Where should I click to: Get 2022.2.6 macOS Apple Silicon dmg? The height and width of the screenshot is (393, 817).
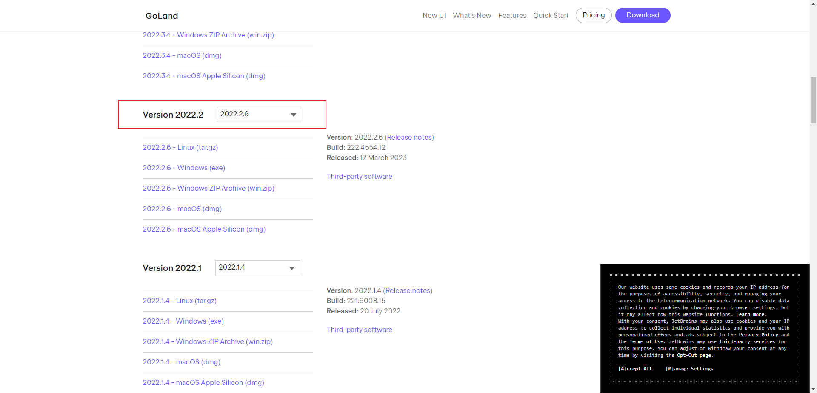(x=204, y=229)
